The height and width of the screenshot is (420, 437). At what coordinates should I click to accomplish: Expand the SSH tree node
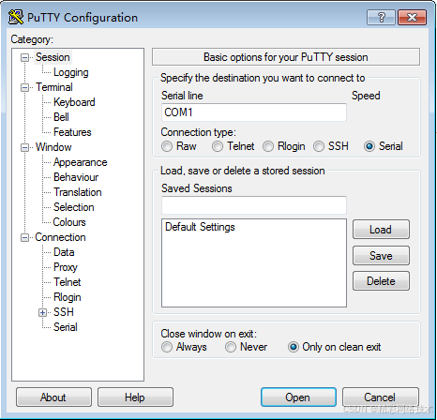(x=42, y=313)
